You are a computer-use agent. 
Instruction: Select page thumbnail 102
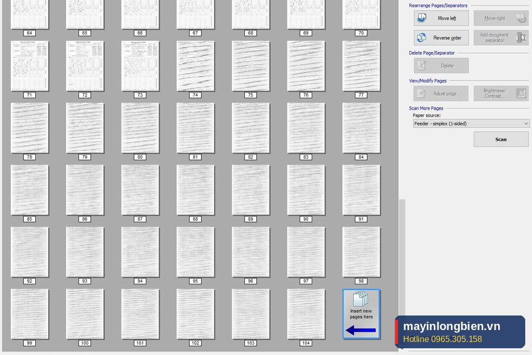click(195, 314)
